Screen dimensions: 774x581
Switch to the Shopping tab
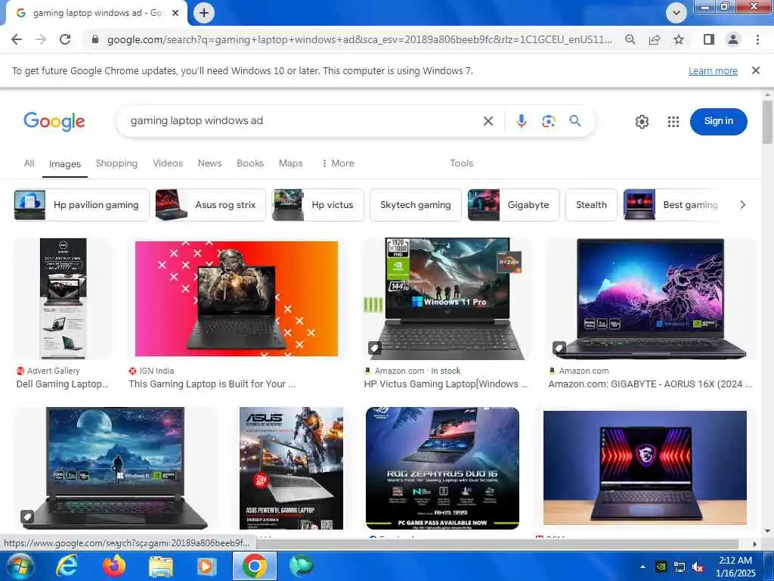(116, 163)
